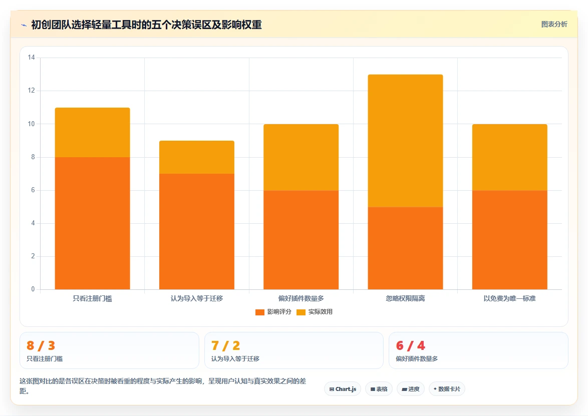Click the y-axis value 8
The width and height of the screenshot is (588, 416).
click(33, 157)
